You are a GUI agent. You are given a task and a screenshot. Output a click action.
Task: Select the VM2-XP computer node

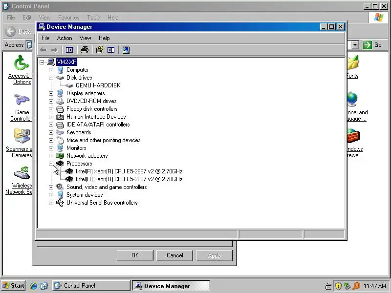coord(66,62)
